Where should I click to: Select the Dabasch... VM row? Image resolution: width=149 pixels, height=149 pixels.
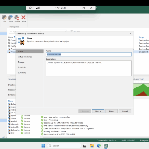pyautogui.click(x=19, y=130)
